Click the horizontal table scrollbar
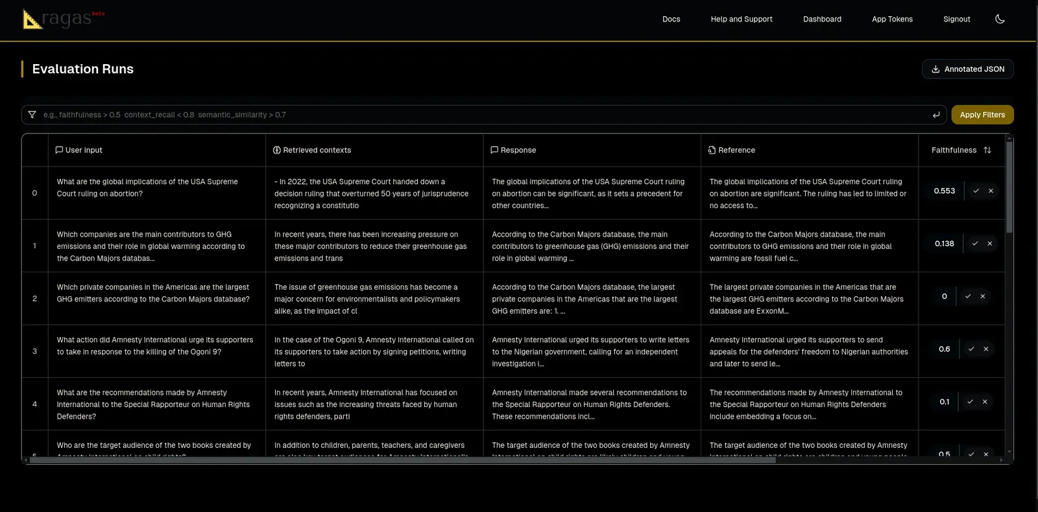The width and height of the screenshot is (1038, 512). pos(402,460)
